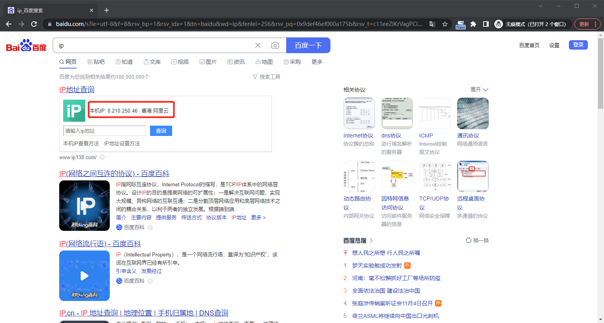Switch to 地图 tab
Image resolution: width=604 pixels, height=323 pixels.
264,62
